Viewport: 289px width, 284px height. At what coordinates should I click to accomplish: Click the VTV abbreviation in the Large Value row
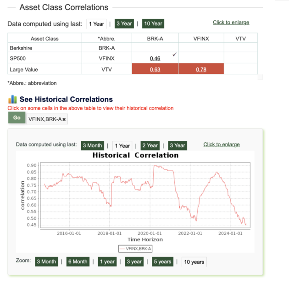click(x=106, y=69)
